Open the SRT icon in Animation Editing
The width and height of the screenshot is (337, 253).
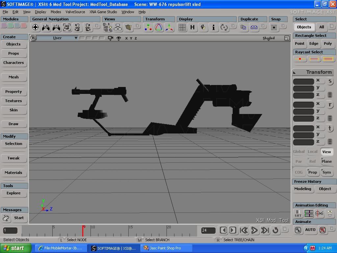298,213
